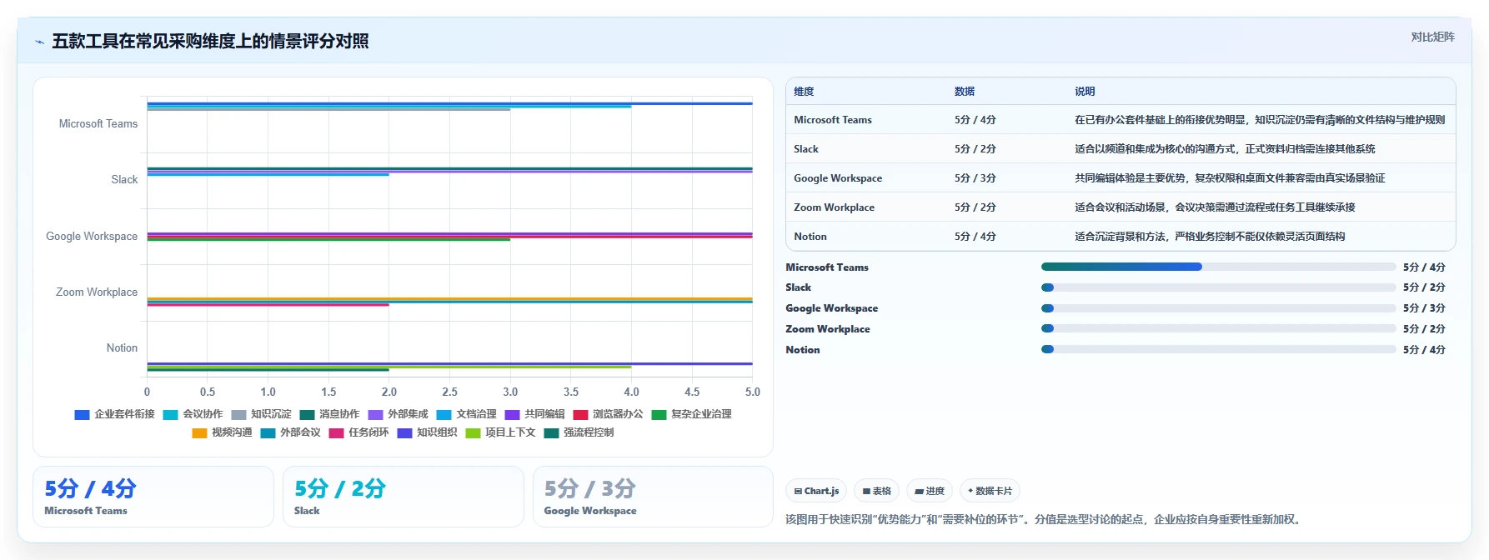
Task: Click the dark green 强流程控制 legend swatch
Action: pos(551,432)
